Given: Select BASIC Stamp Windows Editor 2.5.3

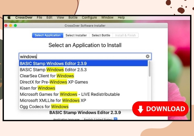Looking at the screenshot, I should pos(83,70).
